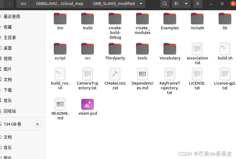This screenshot has width=236, height=159.
Task: Eject the 134 GB volume
Action: point(37,124)
